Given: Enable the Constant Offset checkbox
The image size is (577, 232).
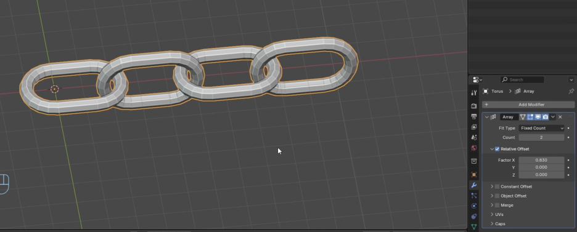Looking at the screenshot, I should (x=497, y=186).
